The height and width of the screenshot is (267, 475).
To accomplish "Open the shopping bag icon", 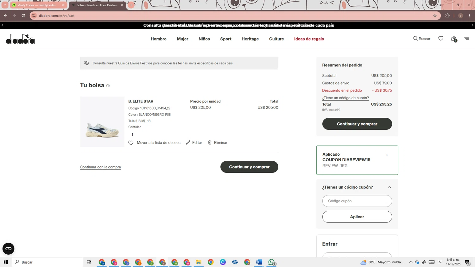I will 454,39.
